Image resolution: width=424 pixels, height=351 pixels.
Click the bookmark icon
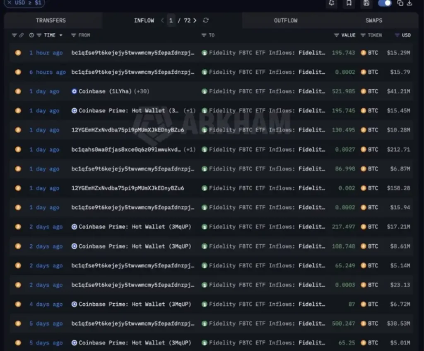349,3
